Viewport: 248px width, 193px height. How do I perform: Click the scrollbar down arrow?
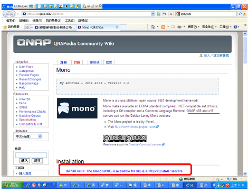click(x=245, y=174)
